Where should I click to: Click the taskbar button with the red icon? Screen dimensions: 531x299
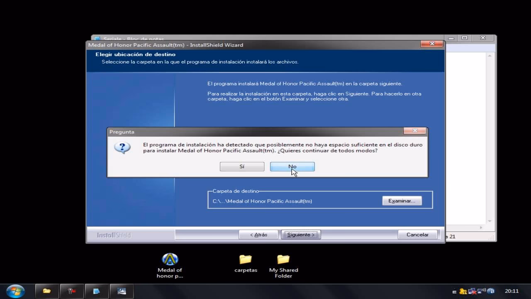click(72, 291)
